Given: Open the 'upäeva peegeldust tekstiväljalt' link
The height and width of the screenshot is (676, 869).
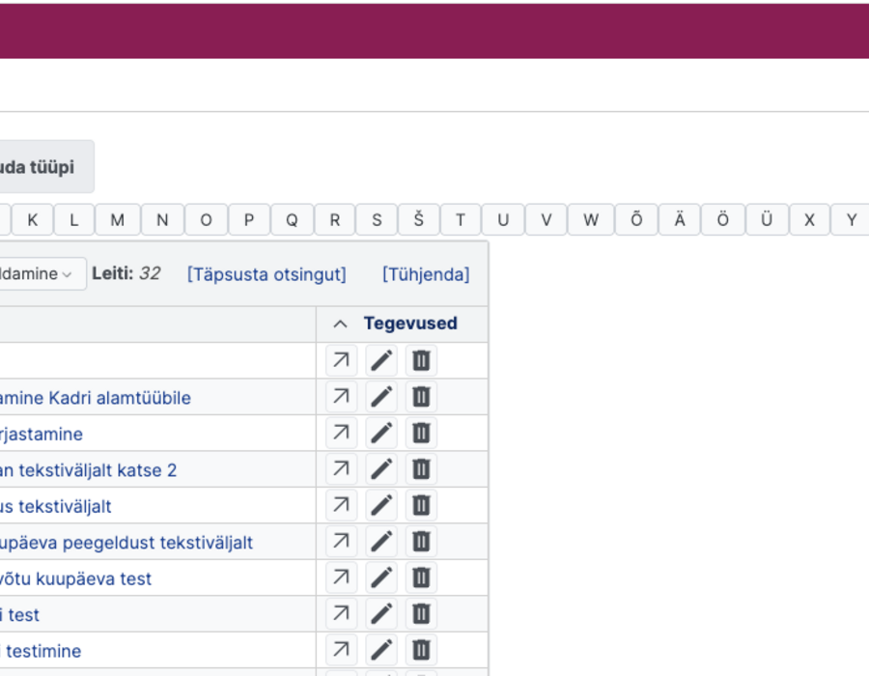Looking at the screenshot, I should click(x=126, y=543).
